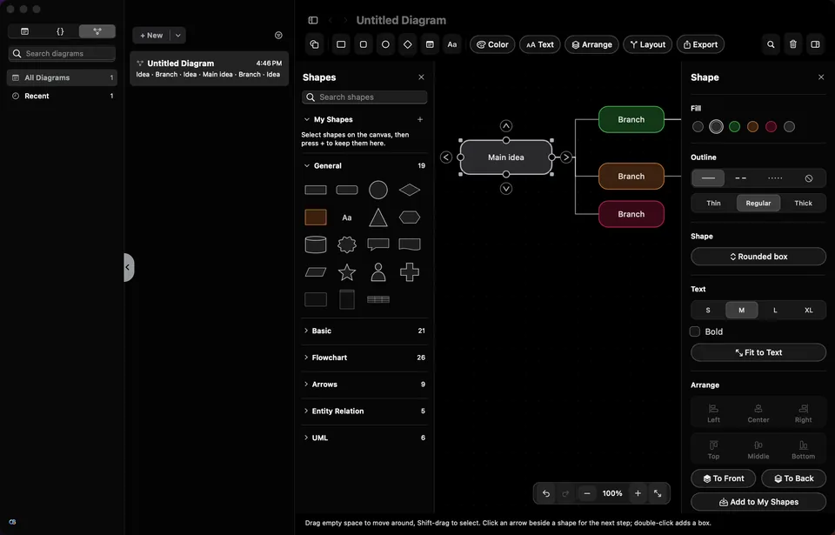This screenshot has width=835, height=535.
Task: Expand the Entity Relation section
Action: pyautogui.click(x=306, y=411)
